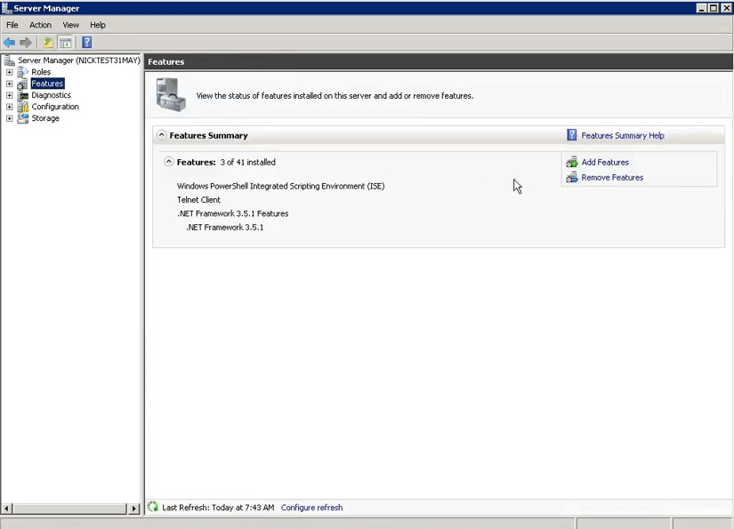734x529 pixels.
Task: Click the green refresh icon in status area
Action: click(153, 507)
